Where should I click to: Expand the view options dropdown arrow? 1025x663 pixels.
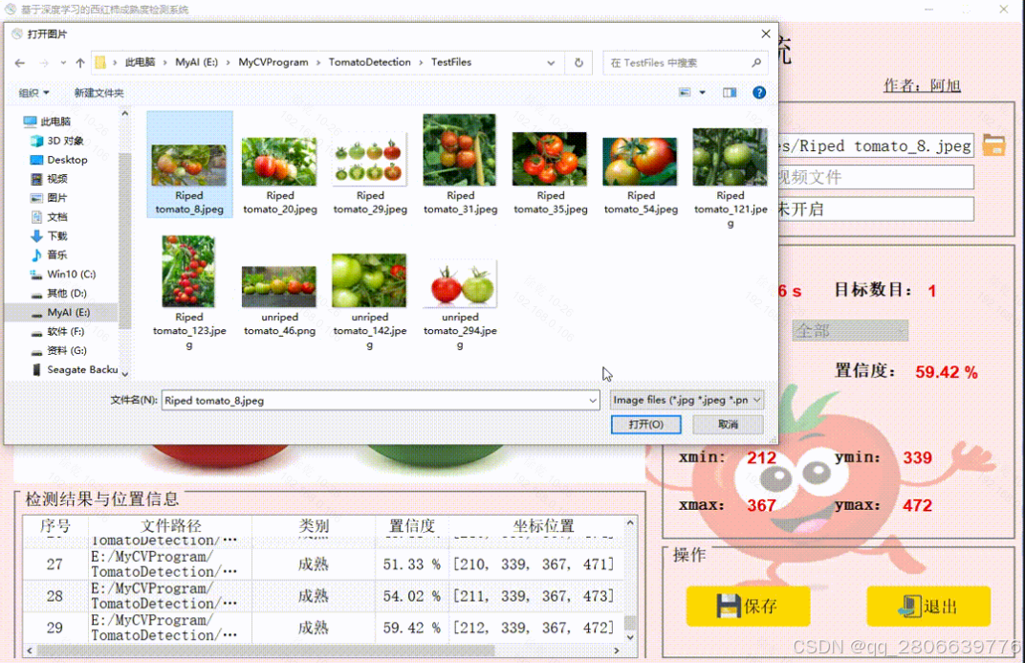703,92
